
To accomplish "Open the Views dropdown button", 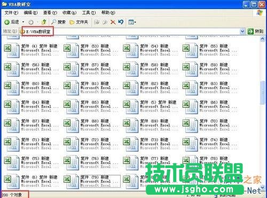I will click(x=132, y=22).
